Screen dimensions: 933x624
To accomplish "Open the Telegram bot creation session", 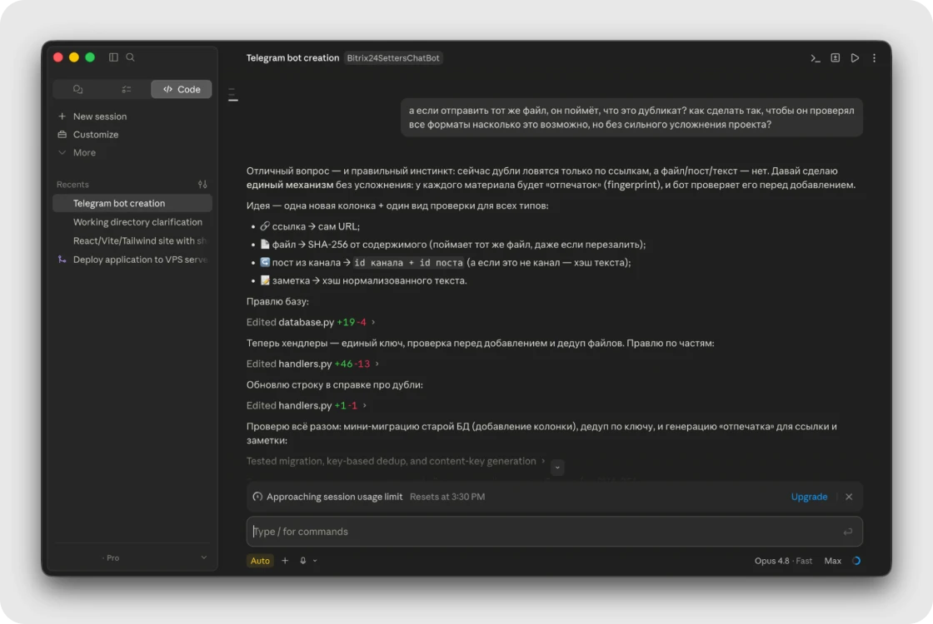I will [132, 203].
